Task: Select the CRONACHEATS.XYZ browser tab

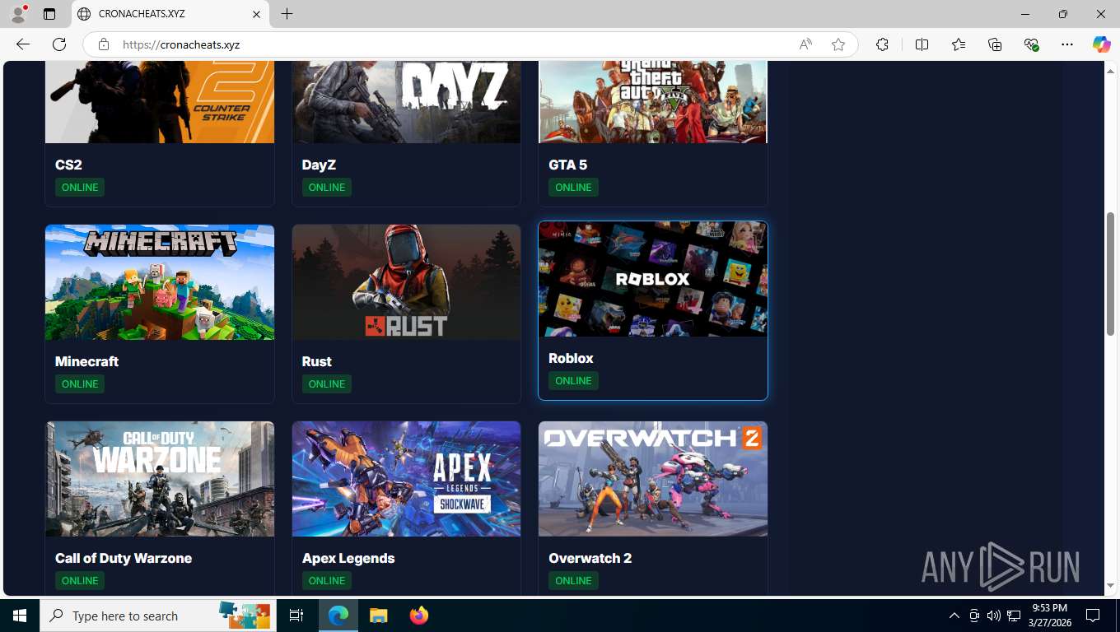Action: tap(170, 14)
